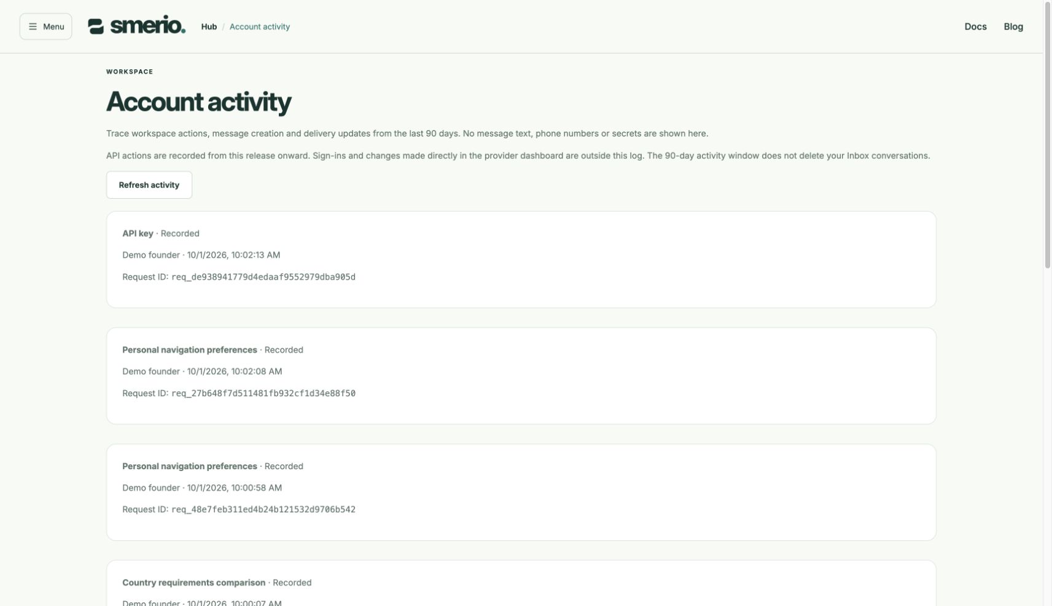Click Personal navigation preferences at 10:02:08
The height and width of the screenshot is (606, 1052).
point(190,350)
